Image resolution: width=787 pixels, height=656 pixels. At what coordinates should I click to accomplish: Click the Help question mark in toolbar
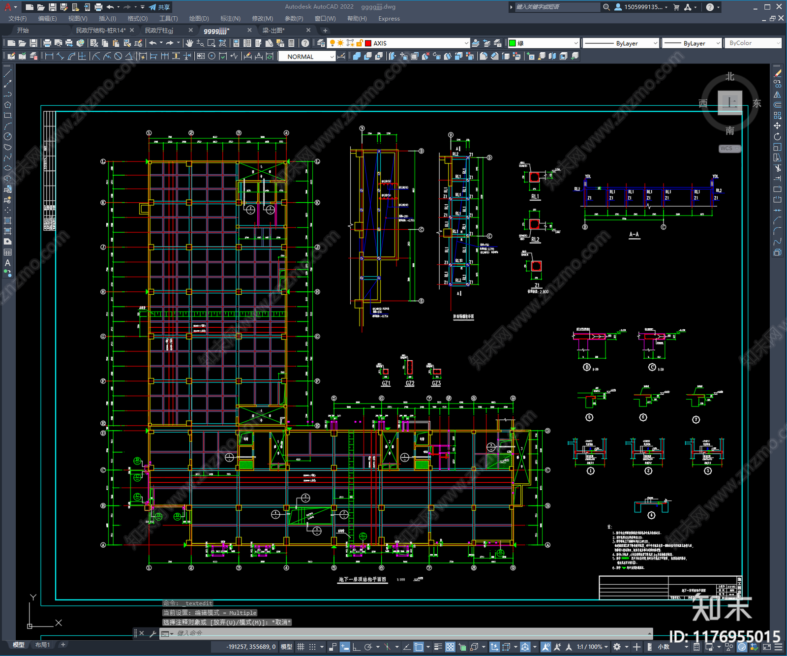pos(305,43)
